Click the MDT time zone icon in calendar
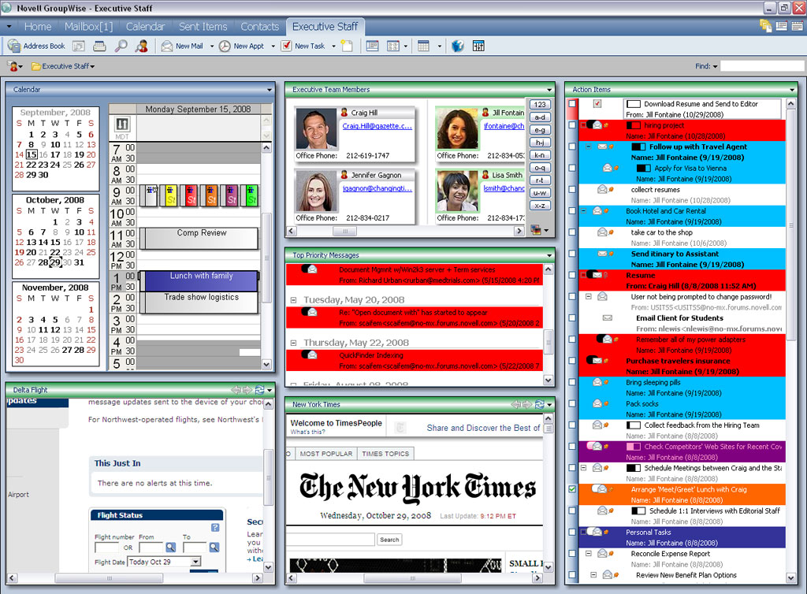 click(x=122, y=124)
